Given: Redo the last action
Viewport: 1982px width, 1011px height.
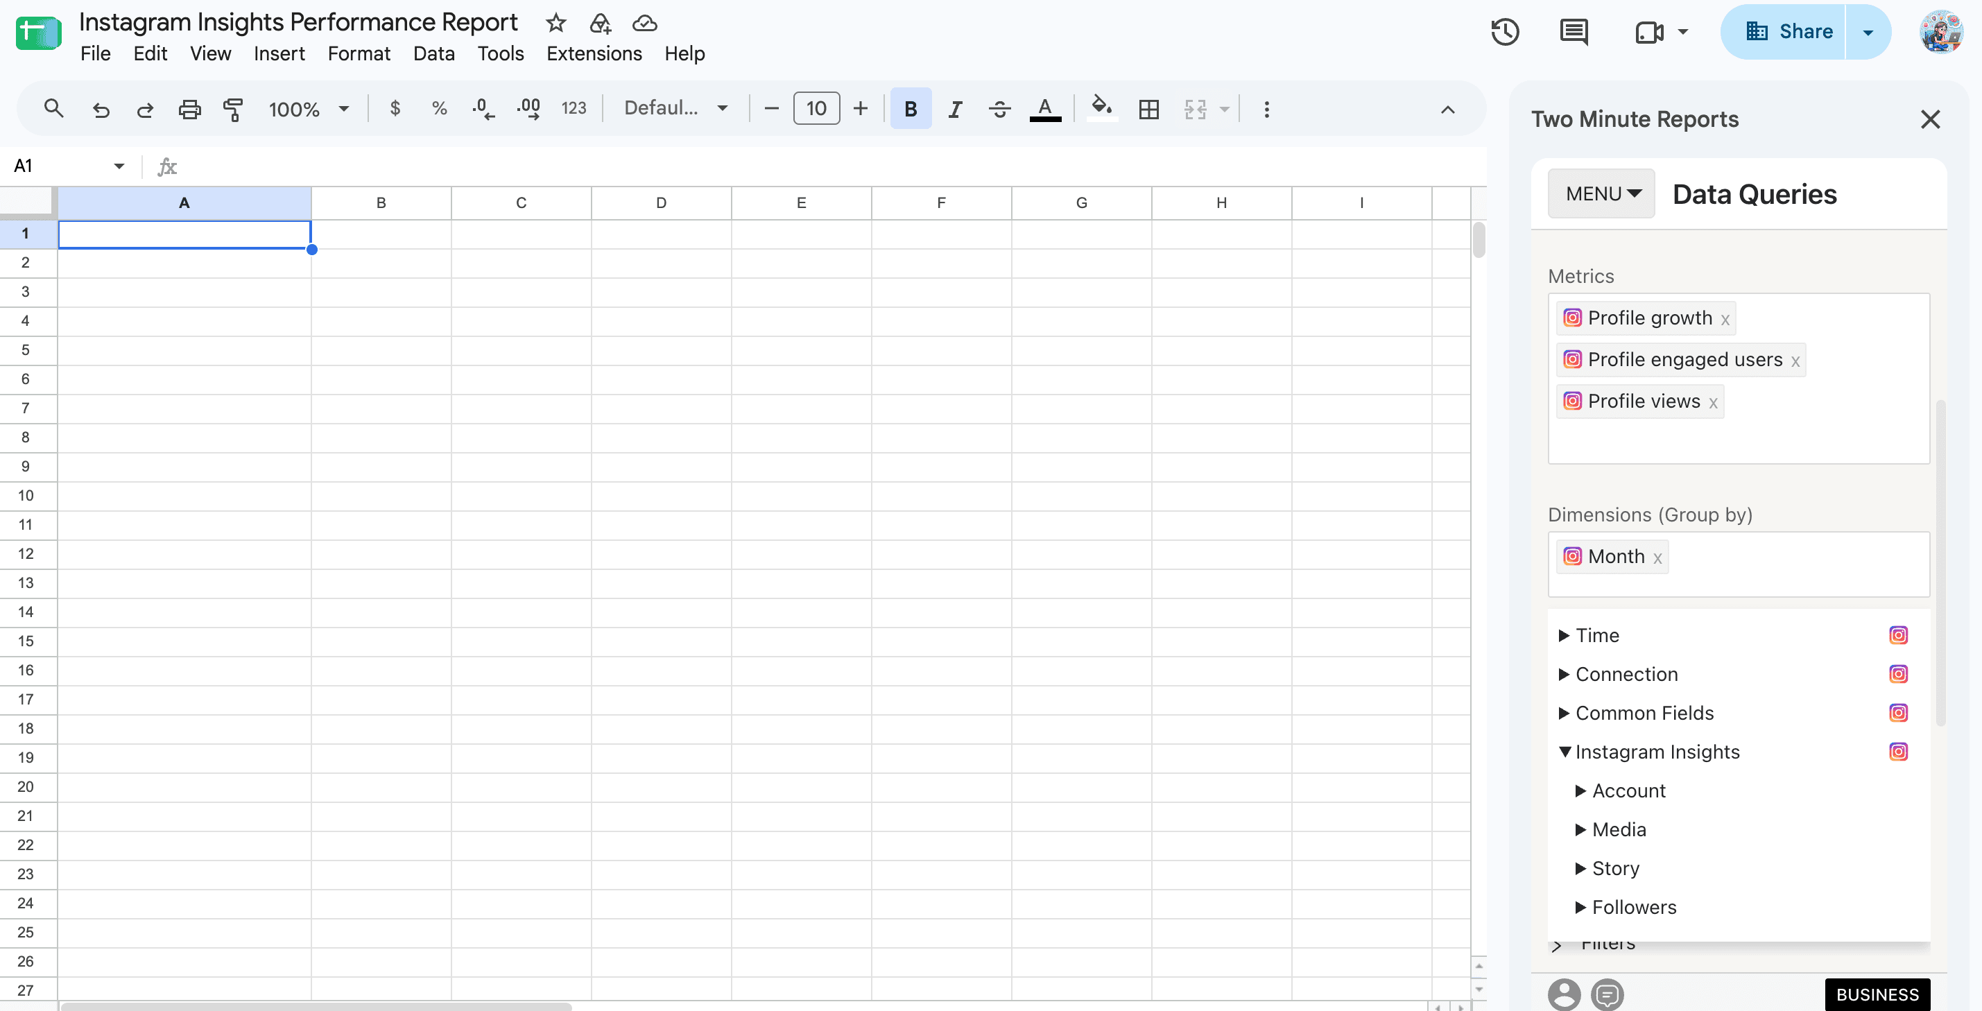Looking at the screenshot, I should [145, 110].
